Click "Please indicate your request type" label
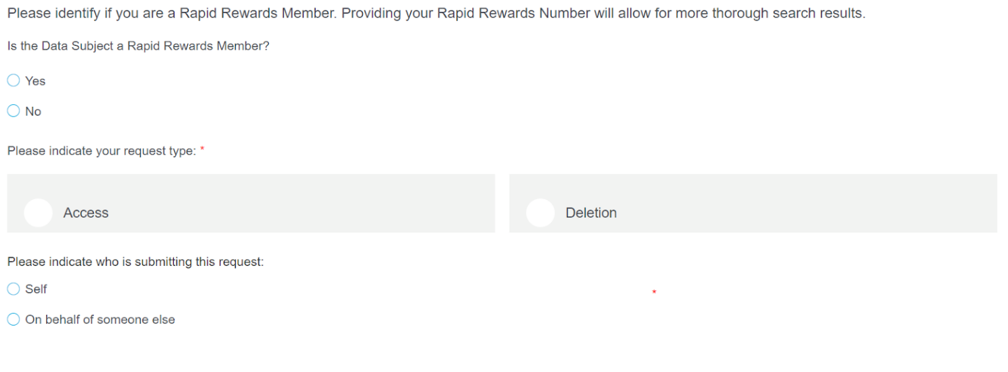1008x372 pixels. pyautogui.click(x=102, y=151)
